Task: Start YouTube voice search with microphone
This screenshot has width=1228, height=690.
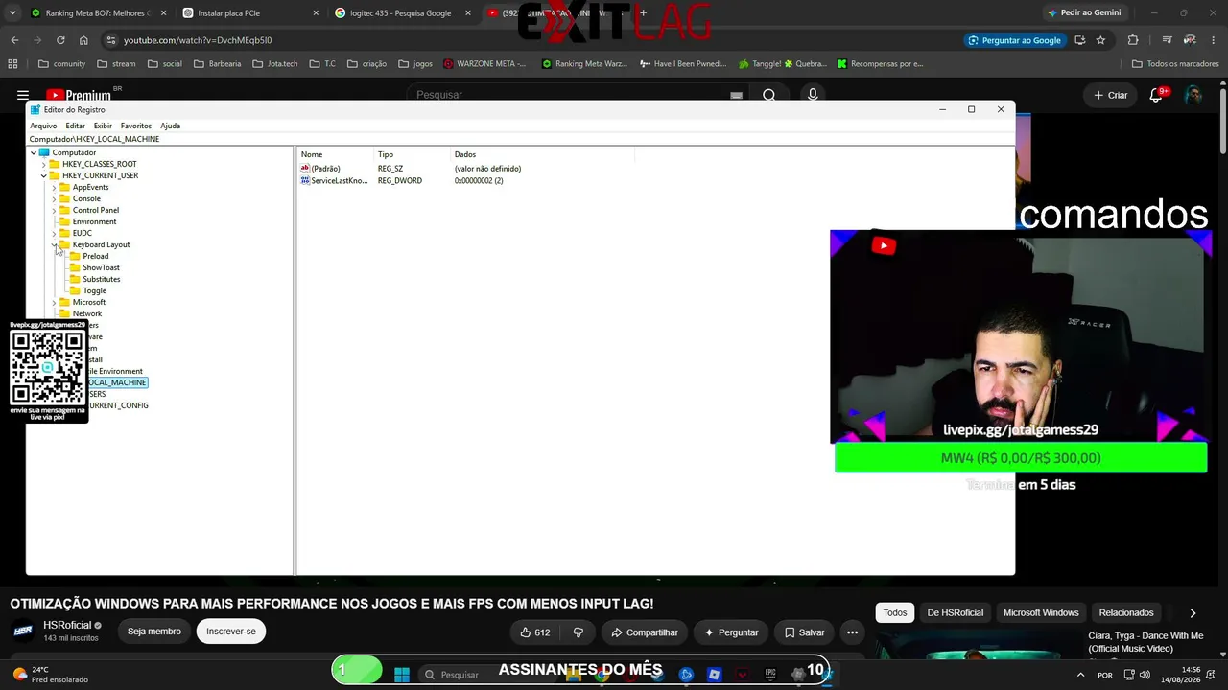Action: pyautogui.click(x=813, y=95)
